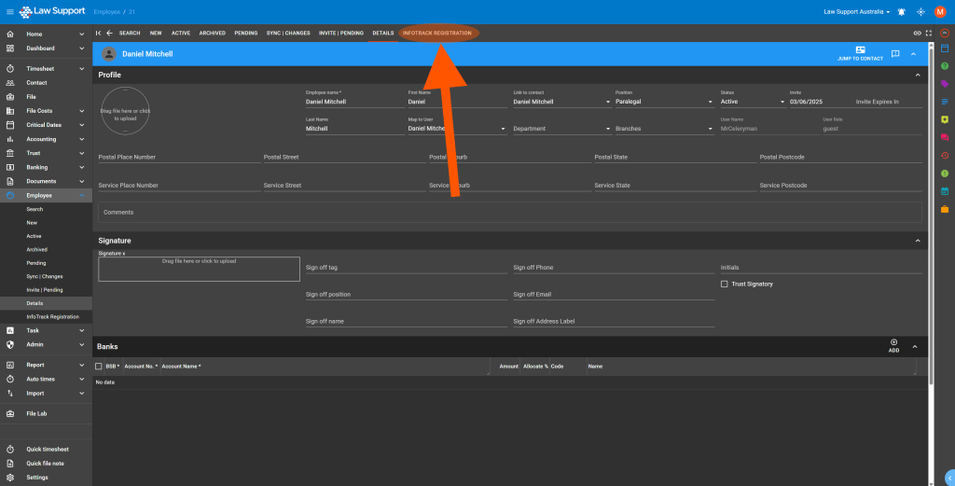The width and height of the screenshot is (955, 486).
Task: Open the Status dropdown showing Active
Action: (x=753, y=102)
